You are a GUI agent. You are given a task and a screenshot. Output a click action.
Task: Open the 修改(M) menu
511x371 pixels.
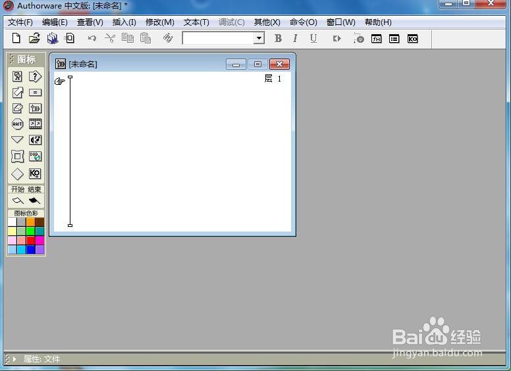pos(159,22)
